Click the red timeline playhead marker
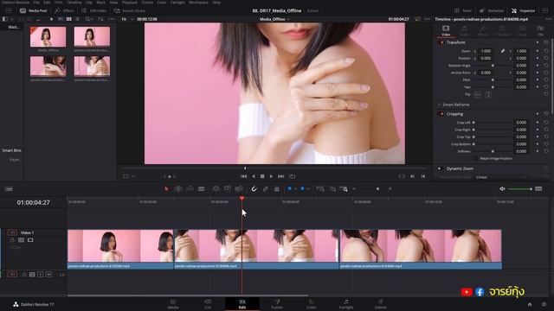 [x=242, y=199]
